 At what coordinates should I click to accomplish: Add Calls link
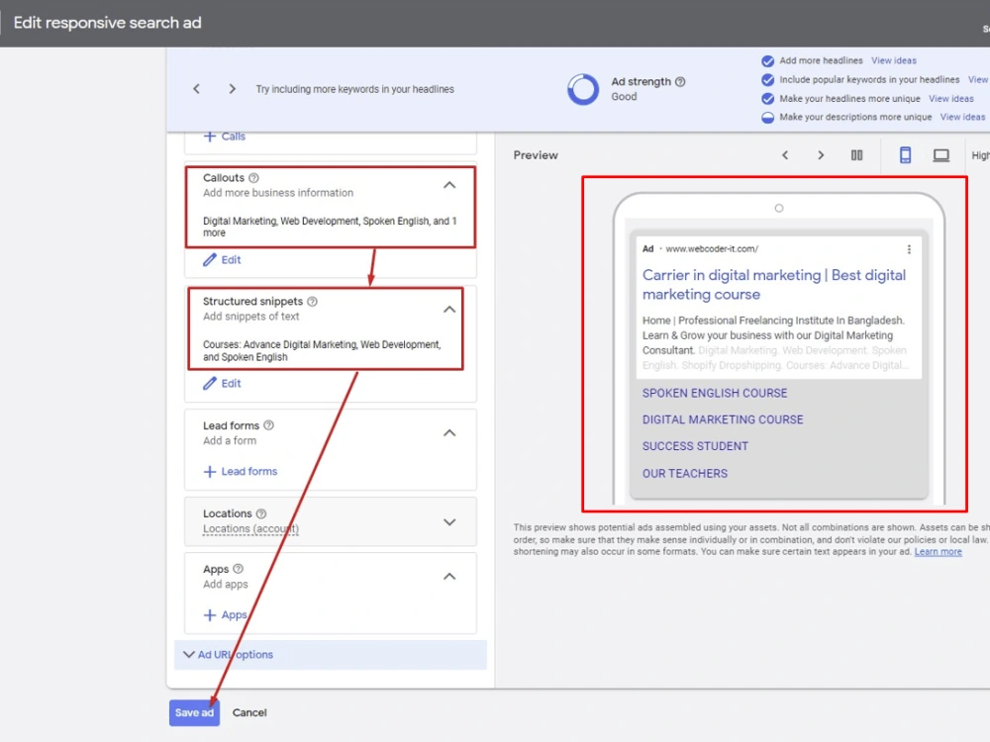233,137
